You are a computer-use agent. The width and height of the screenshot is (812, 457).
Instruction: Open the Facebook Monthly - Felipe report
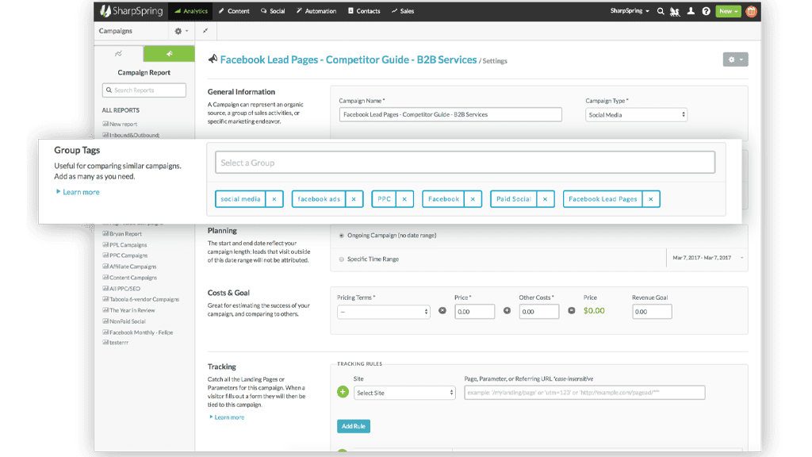coord(138,332)
